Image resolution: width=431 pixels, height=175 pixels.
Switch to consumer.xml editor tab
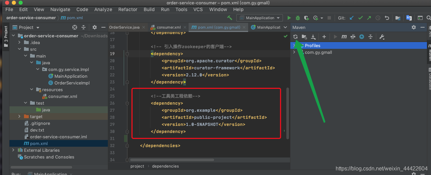pos(169,27)
